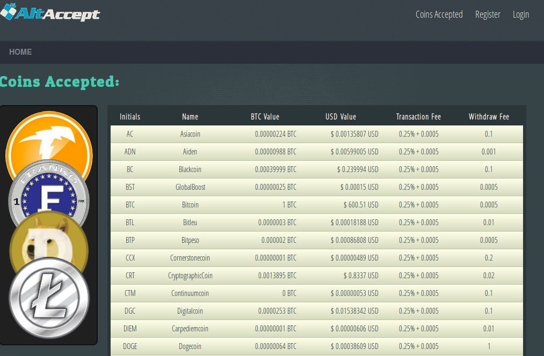Click the USD Value column header
The height and width of the screenshot is (356, 544).
point(340,117)
